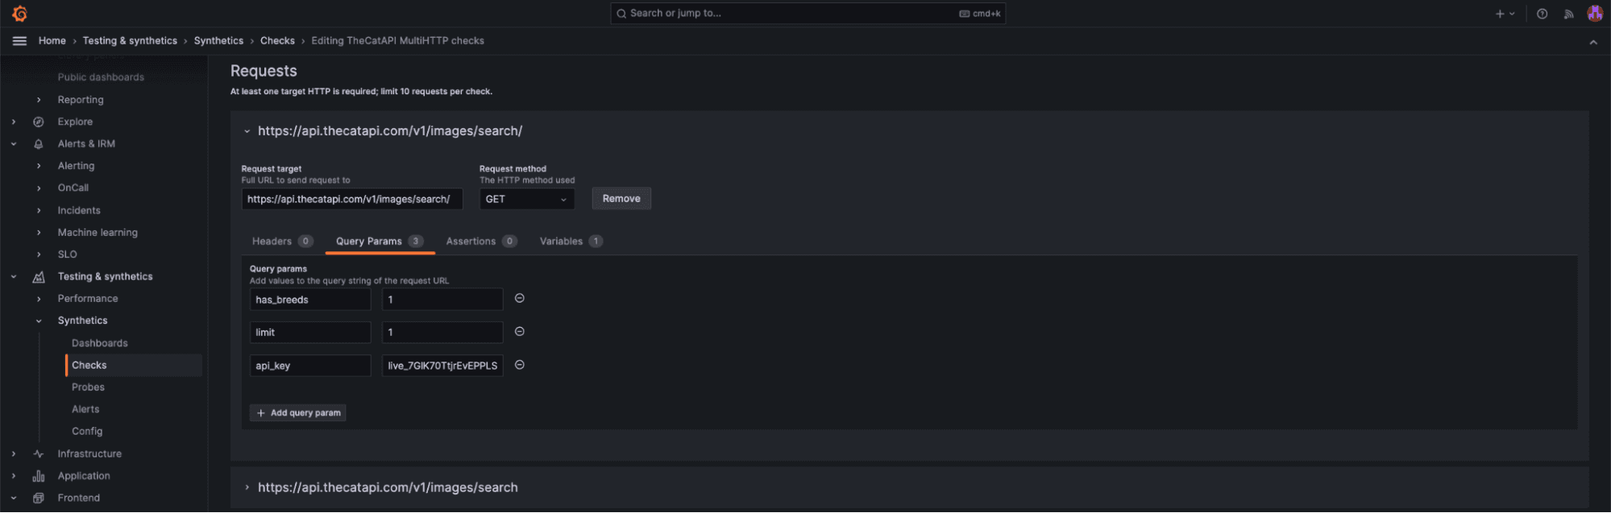Switch to the Headers tab

coord(282,242)
